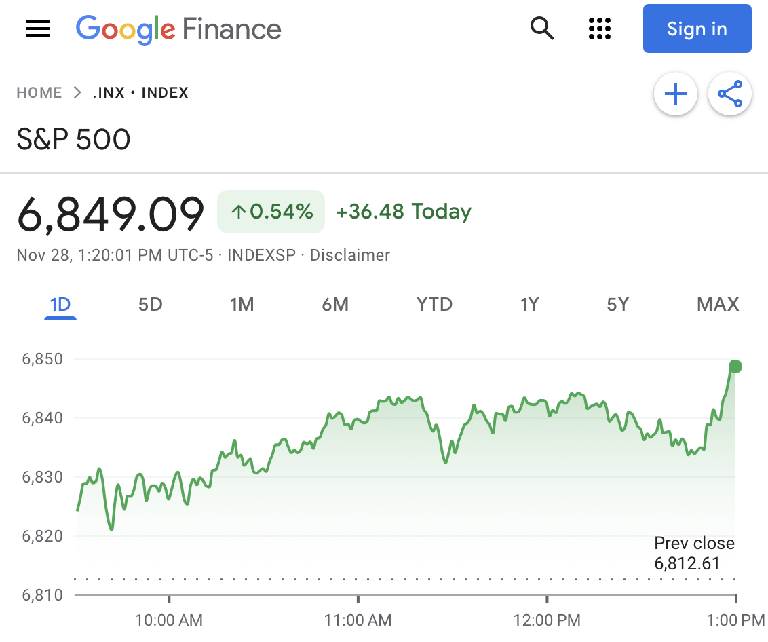Click the Google Finance logo
Image resolution: width=768 pixels, height=642 pixels.
[x=178, y=29]
